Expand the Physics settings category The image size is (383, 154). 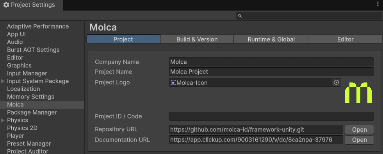[3, 120]
